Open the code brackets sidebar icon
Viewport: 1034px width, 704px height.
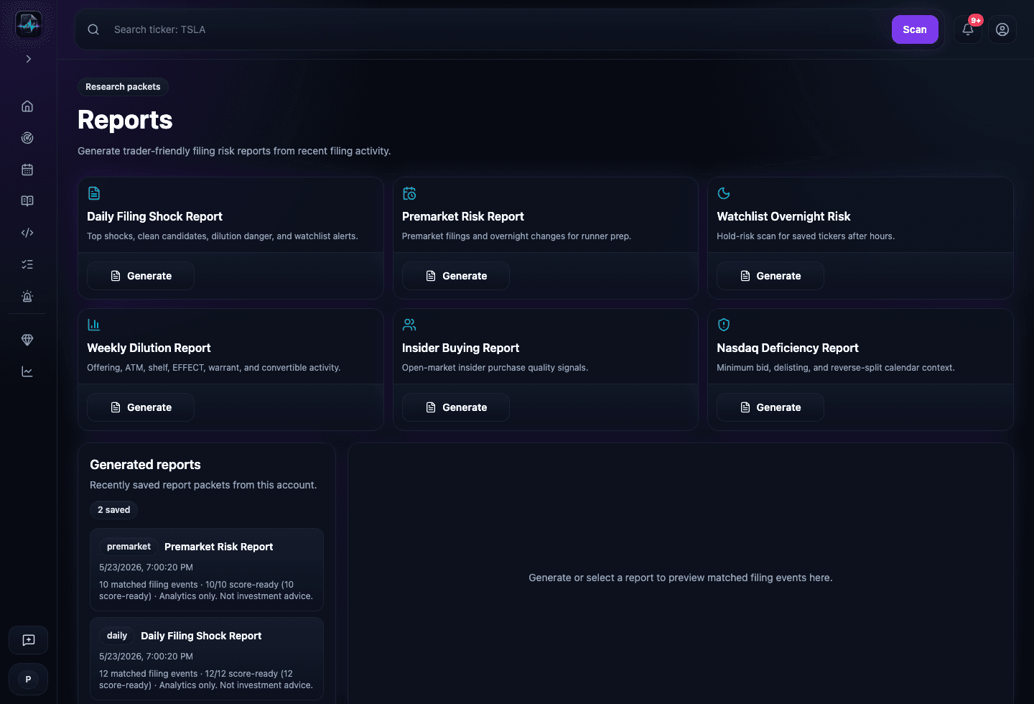click(x=27, y=233)
